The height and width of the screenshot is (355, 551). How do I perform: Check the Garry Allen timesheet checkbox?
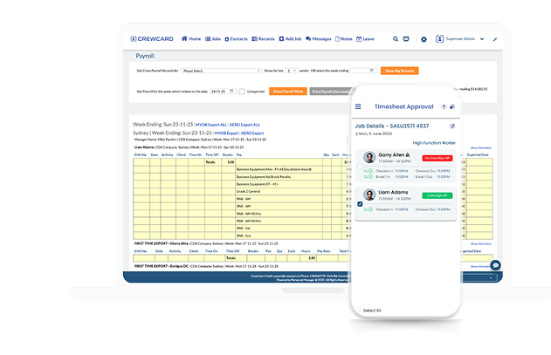pyautogui.click(x=361, y=166)
